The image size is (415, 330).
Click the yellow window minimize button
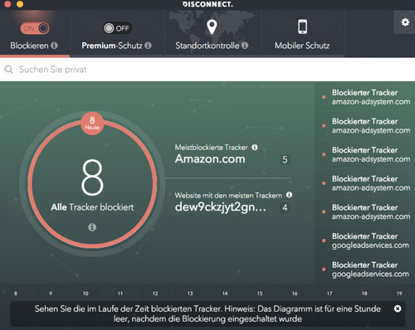coord(20,4)
